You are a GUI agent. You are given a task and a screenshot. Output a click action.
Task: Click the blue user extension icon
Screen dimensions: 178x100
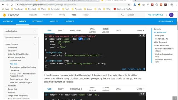135,5
